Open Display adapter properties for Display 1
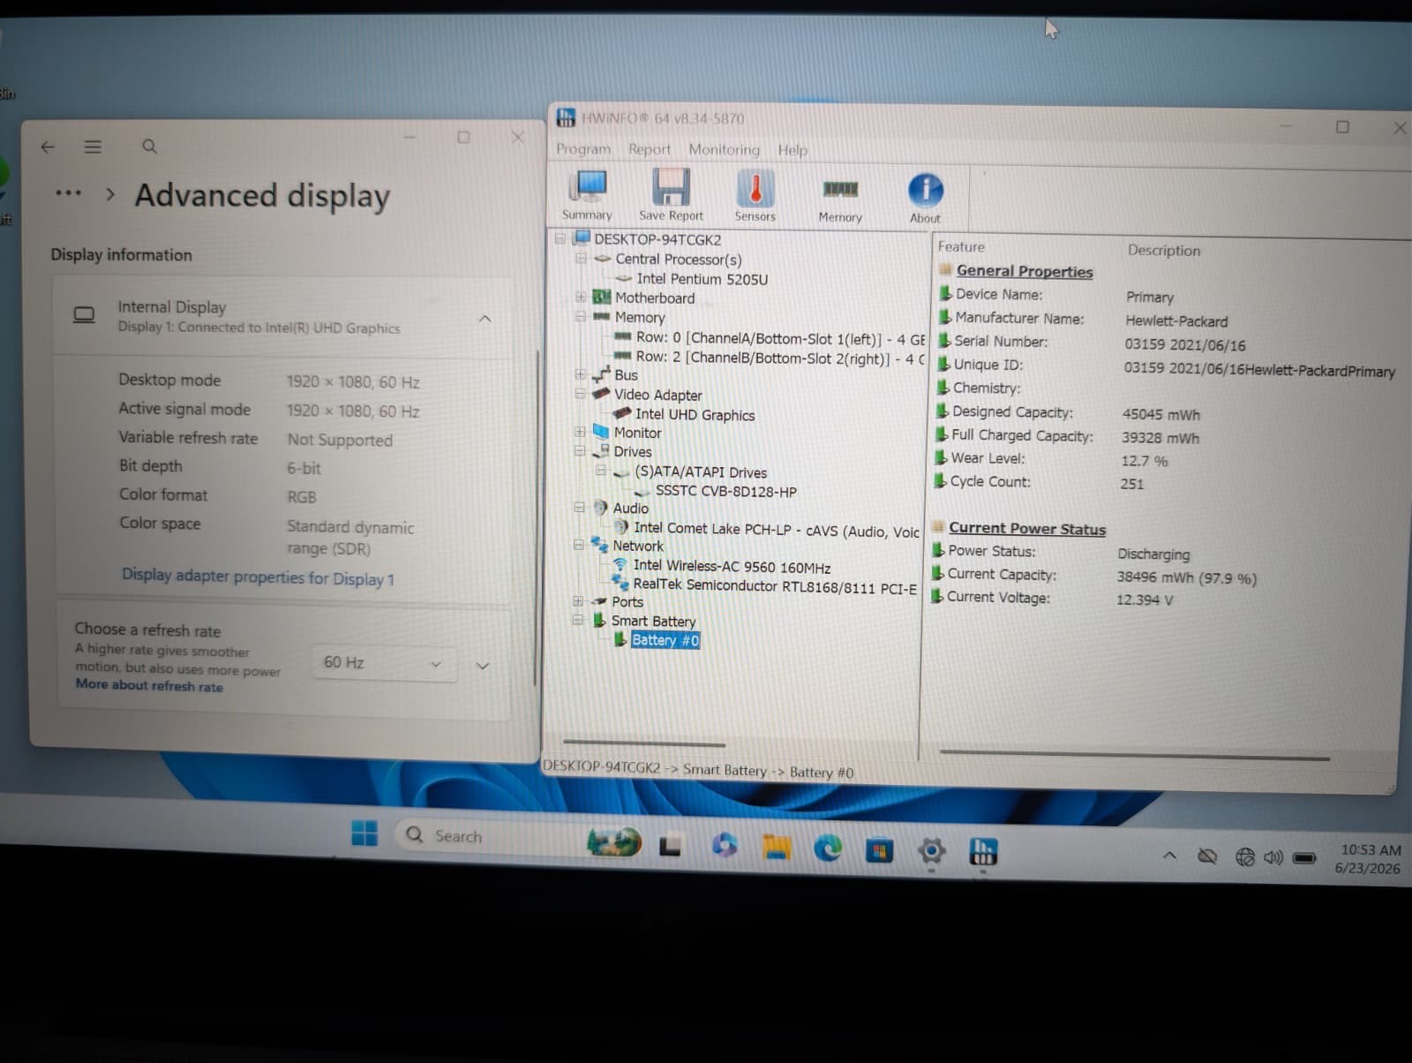This screenshot has width=1412, height=1063. (258, 577)
